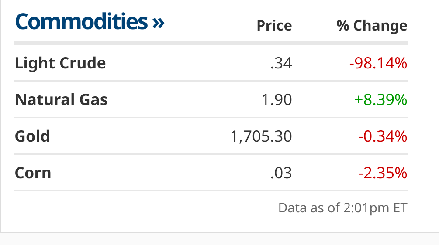Click the -2.35% Corn change value
Image resolution: width=439 pixels, height=245 pixels.
tap(383, 173)
